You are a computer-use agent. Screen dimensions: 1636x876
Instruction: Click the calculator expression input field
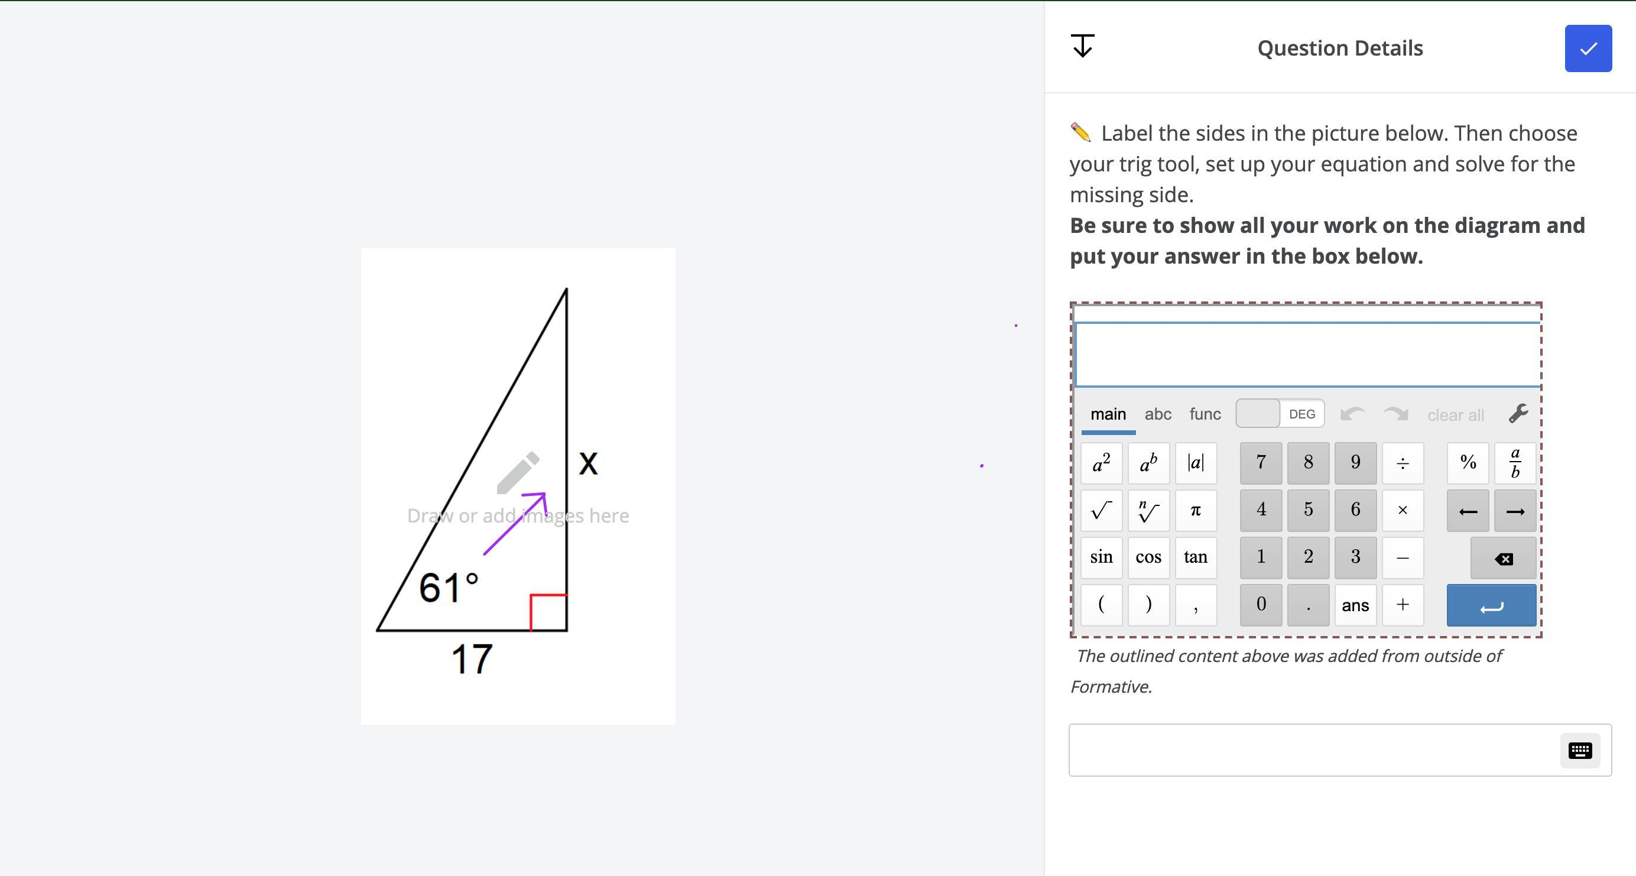tap(1307, 355)
